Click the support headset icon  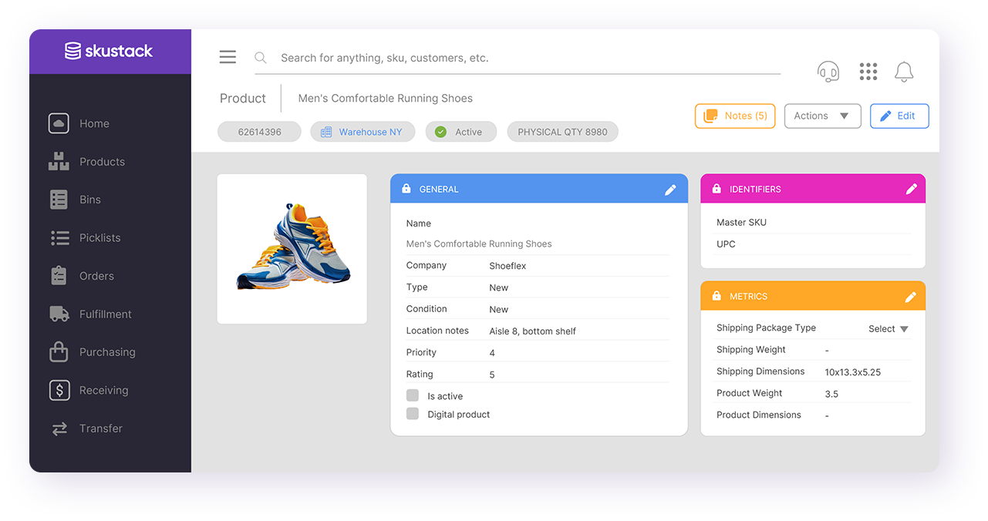(828, 72)
